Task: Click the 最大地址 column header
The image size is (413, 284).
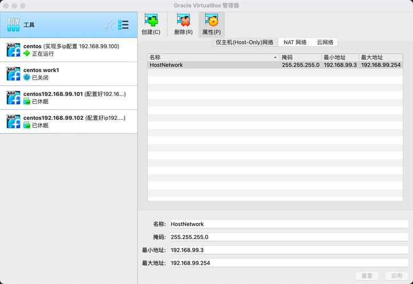Action: (381, 57)
